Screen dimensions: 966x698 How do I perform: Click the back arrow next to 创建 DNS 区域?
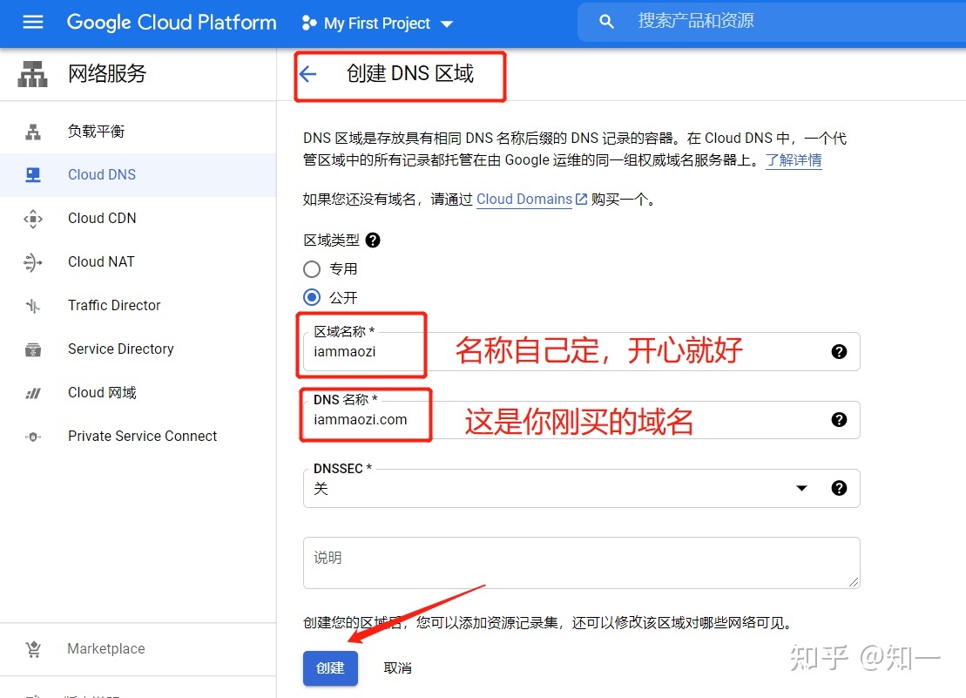coord(309,76)
